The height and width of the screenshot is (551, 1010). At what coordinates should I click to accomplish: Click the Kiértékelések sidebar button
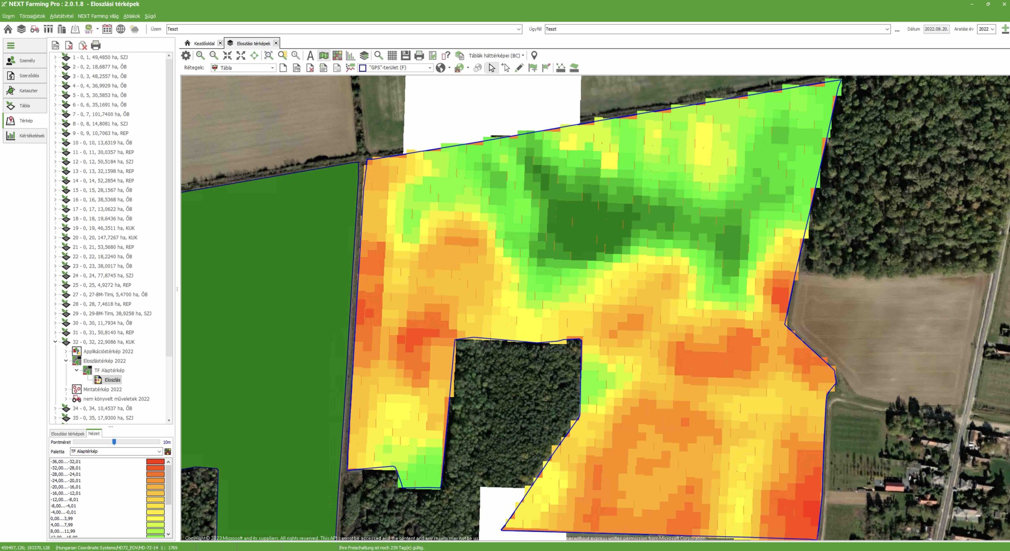pyautogui.click(x=25, y=135)
